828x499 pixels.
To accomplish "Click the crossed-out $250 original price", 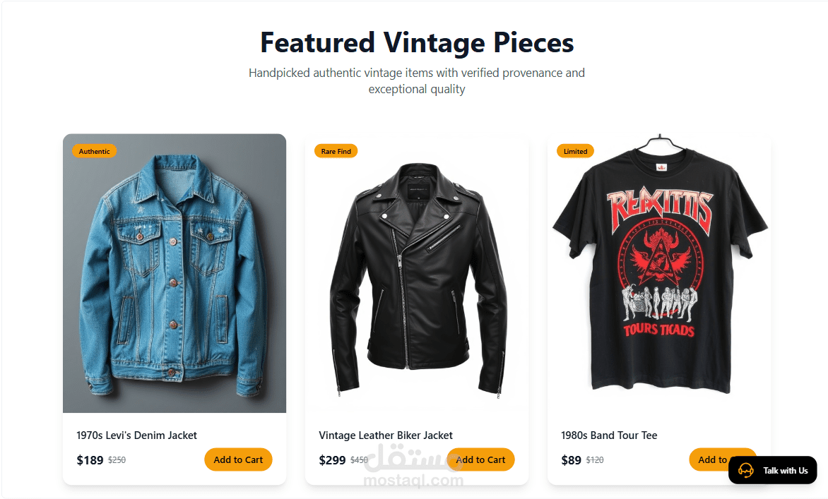I will pyautogui.click(x=117, y=460).
